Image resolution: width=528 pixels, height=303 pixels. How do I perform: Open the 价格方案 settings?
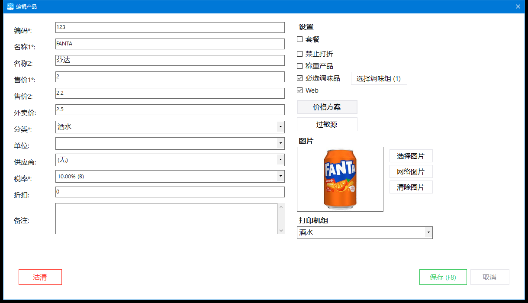coord(327,107)
